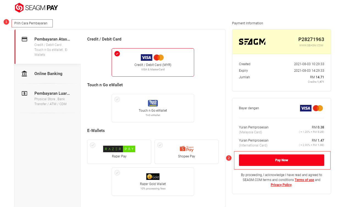Open the Terms of use link
The width and height of the screenshot is (344, 207).
pos(304,180)
